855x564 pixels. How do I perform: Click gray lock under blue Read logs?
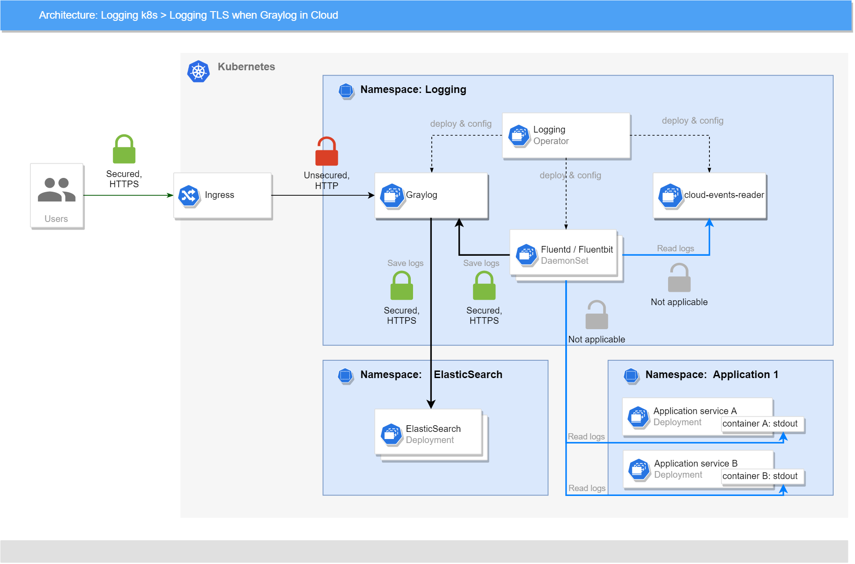click(x=679, y=278)
